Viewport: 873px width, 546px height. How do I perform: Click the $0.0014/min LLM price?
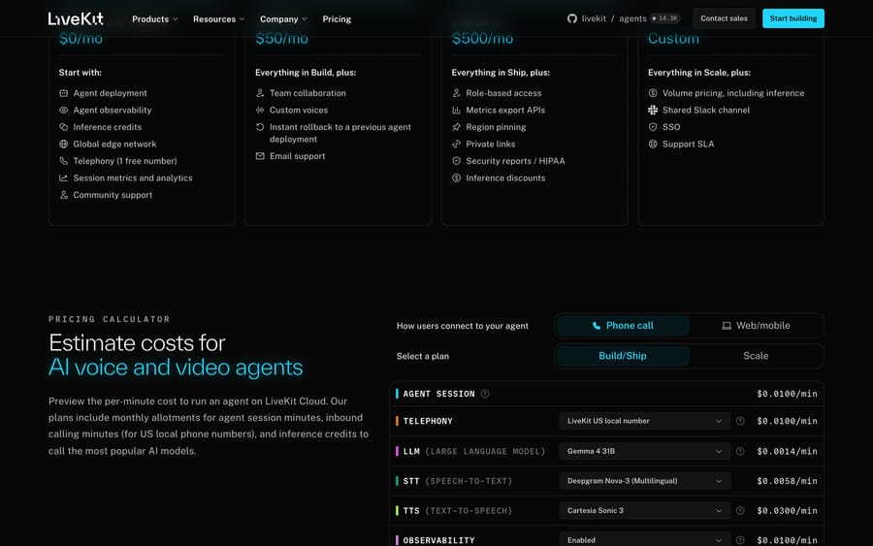pyautogui.click(x=787, y=451)
